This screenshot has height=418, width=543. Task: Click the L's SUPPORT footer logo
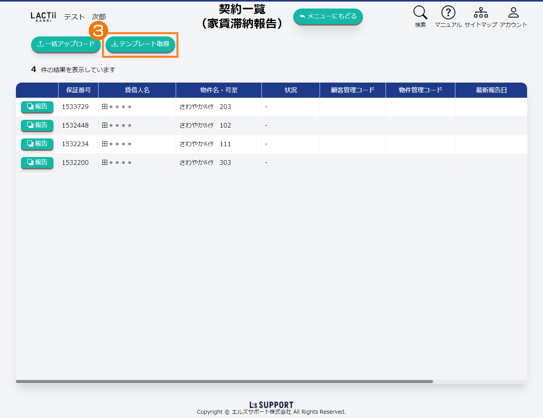click(x=271, y=405)
